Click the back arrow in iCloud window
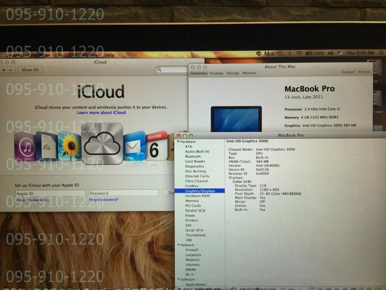The height and width of the screenshot is (290, 386). click(x=3, y=70)
